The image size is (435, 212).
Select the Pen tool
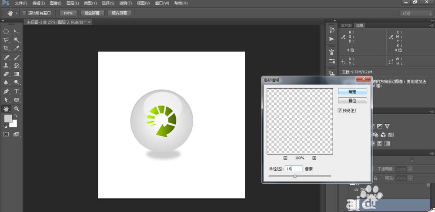[6, 92]
